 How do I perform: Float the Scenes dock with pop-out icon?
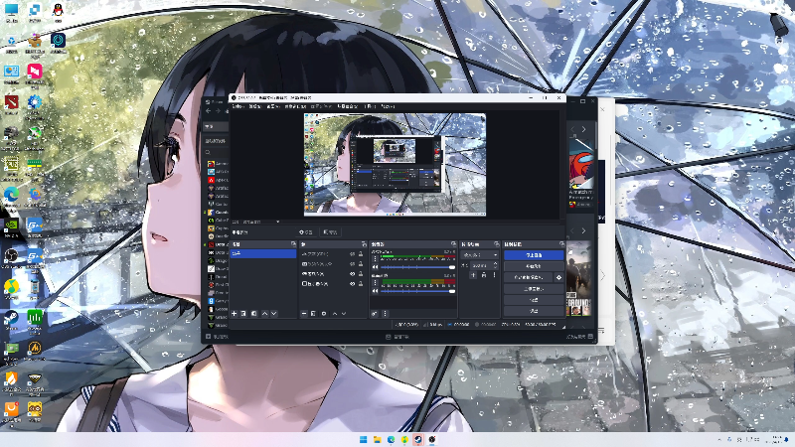click(x=293, y=244)
